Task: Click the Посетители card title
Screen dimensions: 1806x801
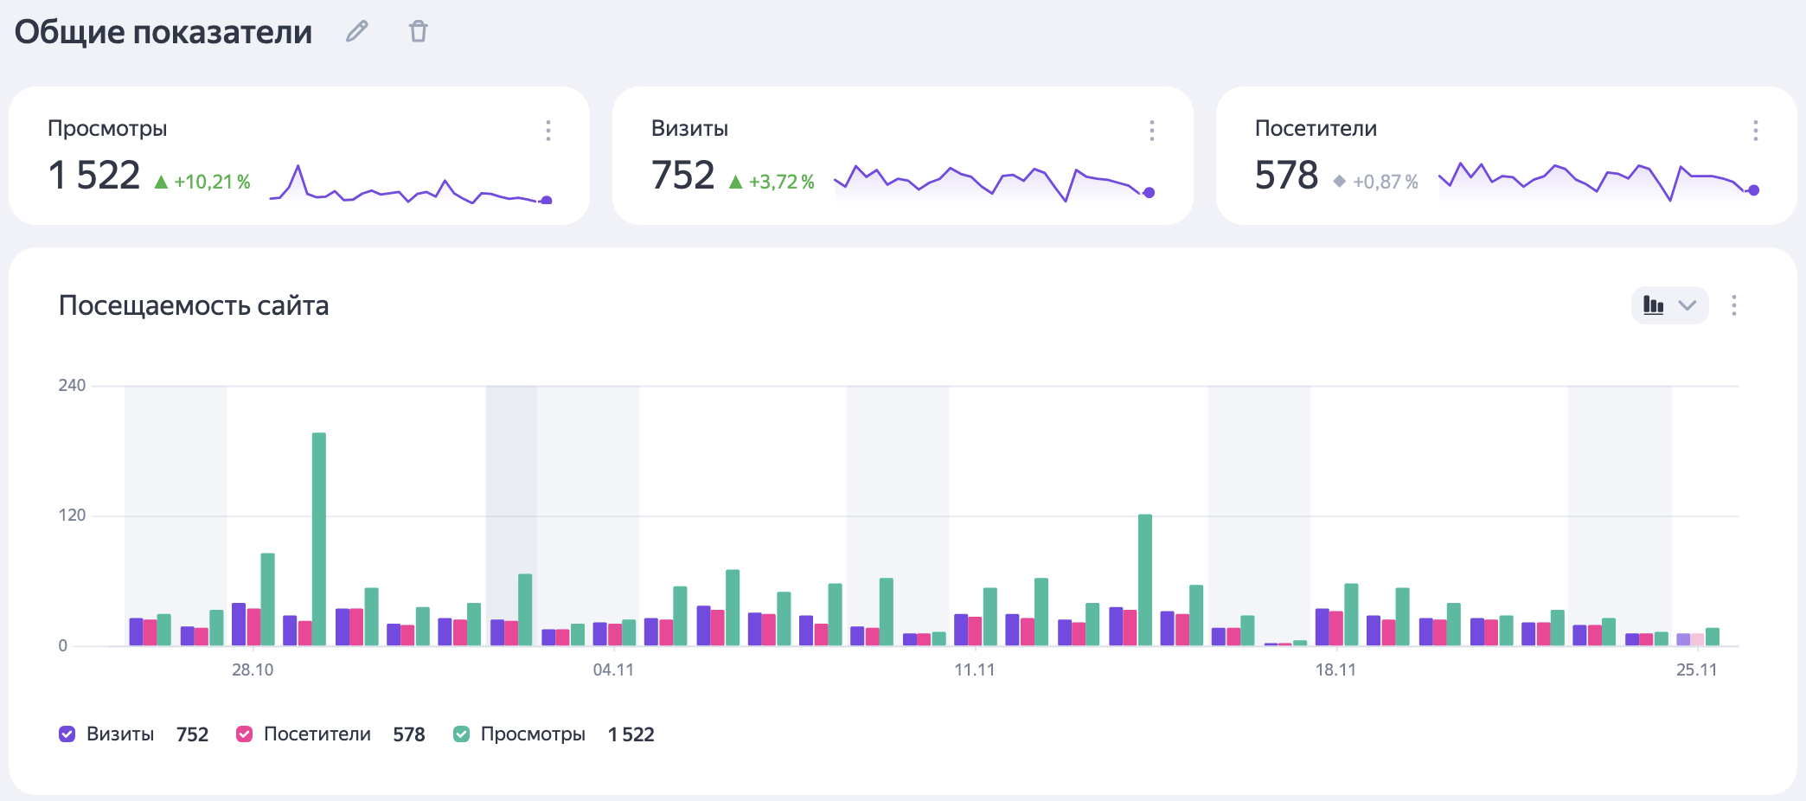Action: coord(1315,129)
